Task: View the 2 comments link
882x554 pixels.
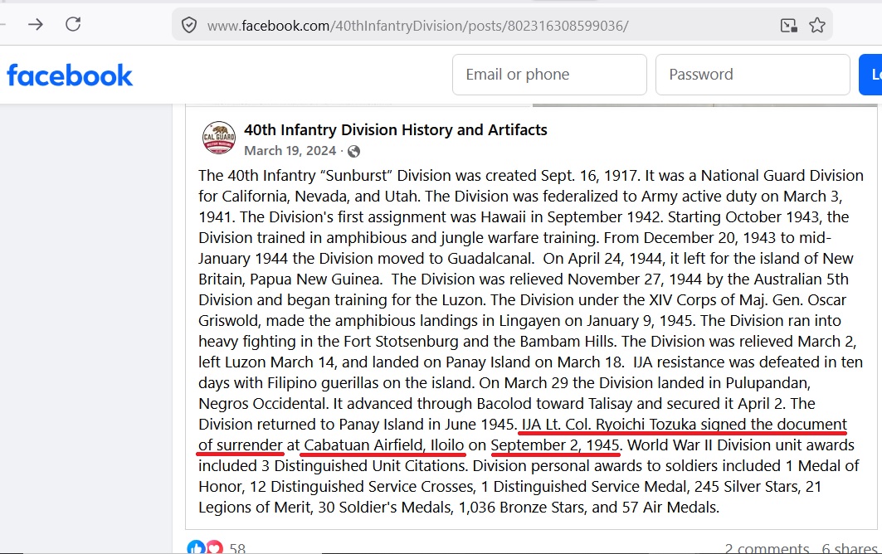Action: (767, 548)
